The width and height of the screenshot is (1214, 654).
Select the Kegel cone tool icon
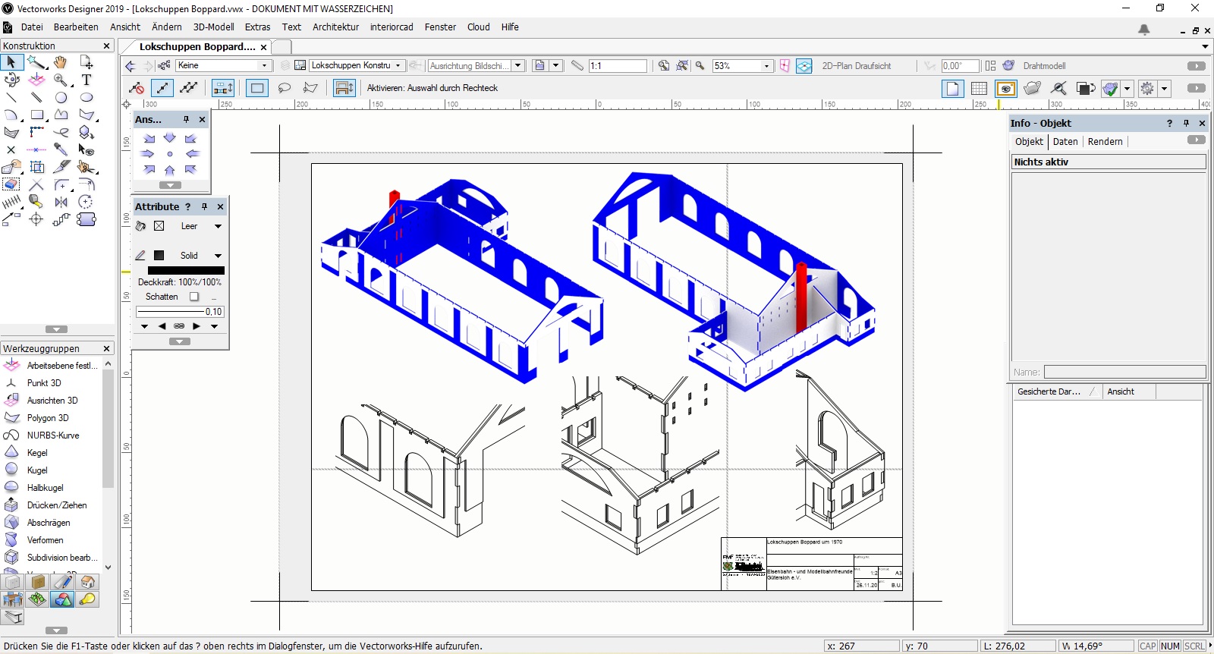[11, 453]
